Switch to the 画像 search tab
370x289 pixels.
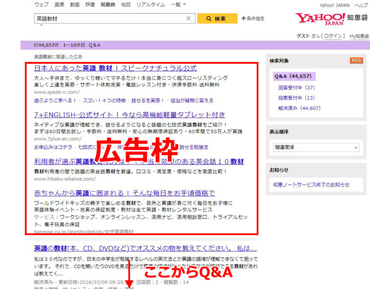[60, 5]
